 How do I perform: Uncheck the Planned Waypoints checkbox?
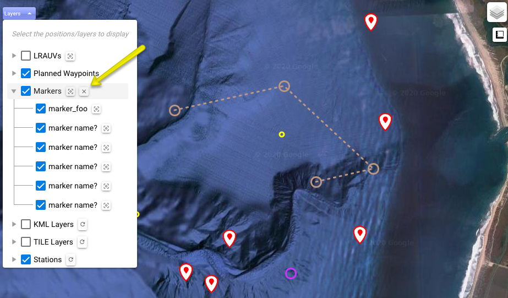[26, 73]
